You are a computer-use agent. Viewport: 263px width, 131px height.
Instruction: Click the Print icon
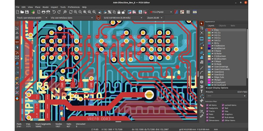click(x=43, y=12)
